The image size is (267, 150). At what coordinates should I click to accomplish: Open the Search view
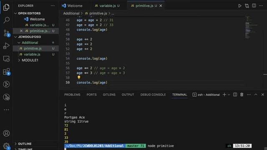(x=6, y=20)
